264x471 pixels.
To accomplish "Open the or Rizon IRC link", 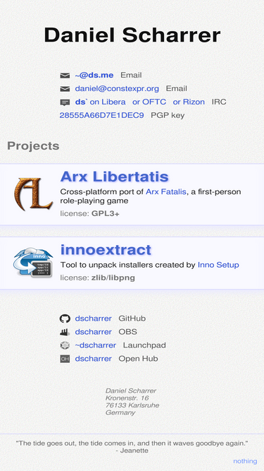I will pos(189,102).
